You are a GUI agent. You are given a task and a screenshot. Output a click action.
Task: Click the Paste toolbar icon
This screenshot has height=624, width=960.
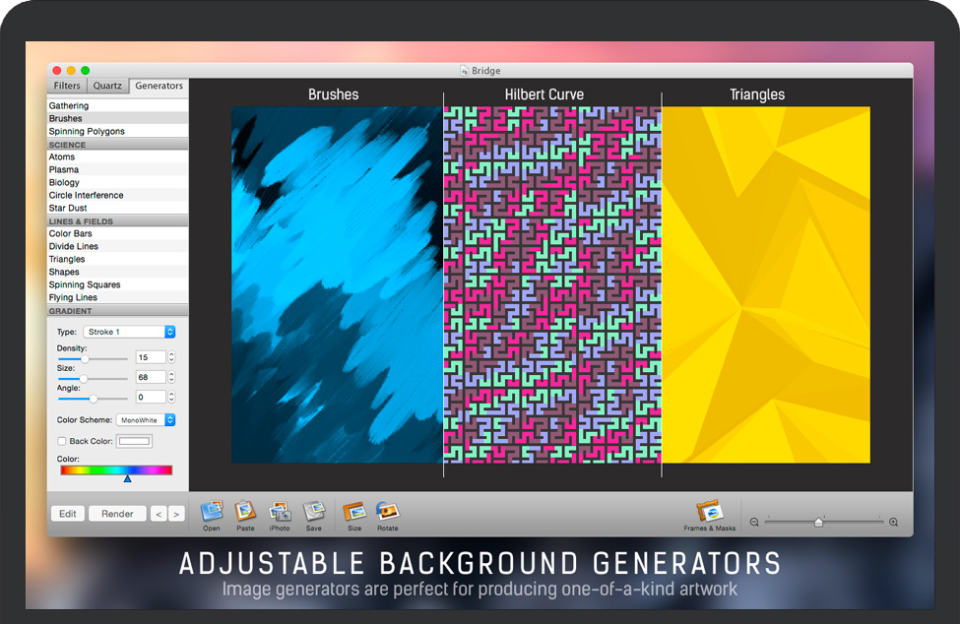(x=245, y=512)
